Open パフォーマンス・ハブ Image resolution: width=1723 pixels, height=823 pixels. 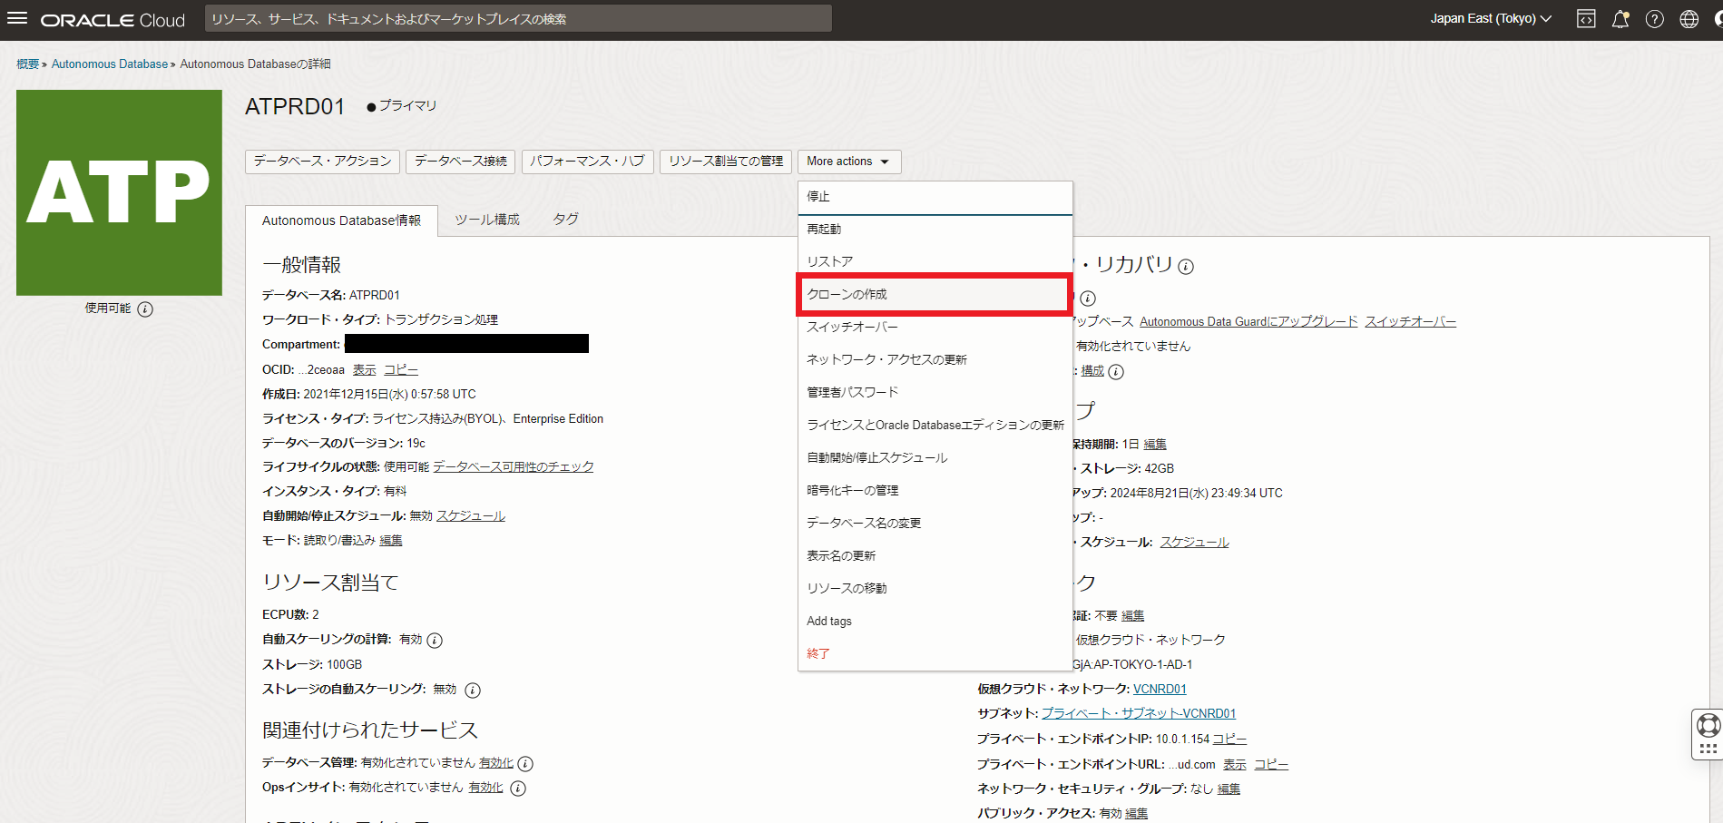[x=587, y=161]
